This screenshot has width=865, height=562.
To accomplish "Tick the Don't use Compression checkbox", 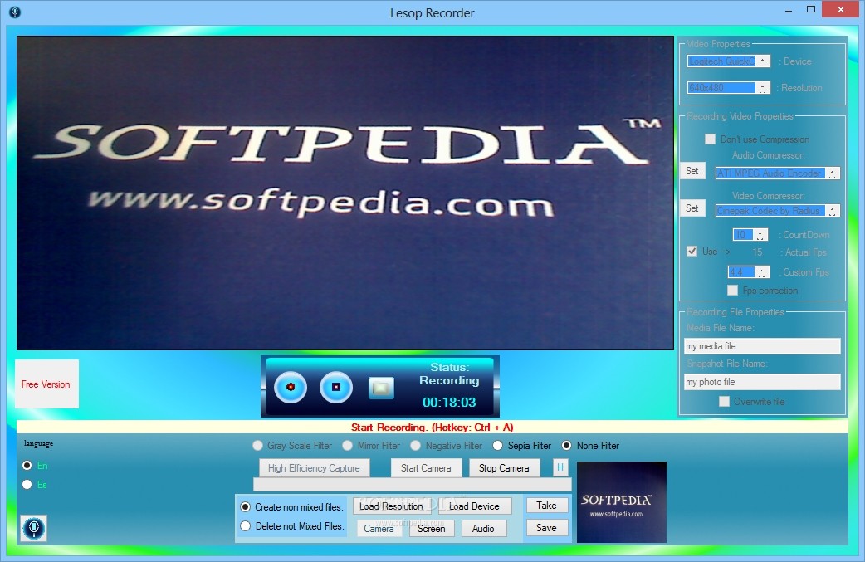I will [711, 139].
